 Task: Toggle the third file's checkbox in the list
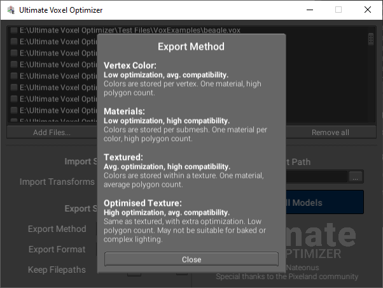pos(14,53)
